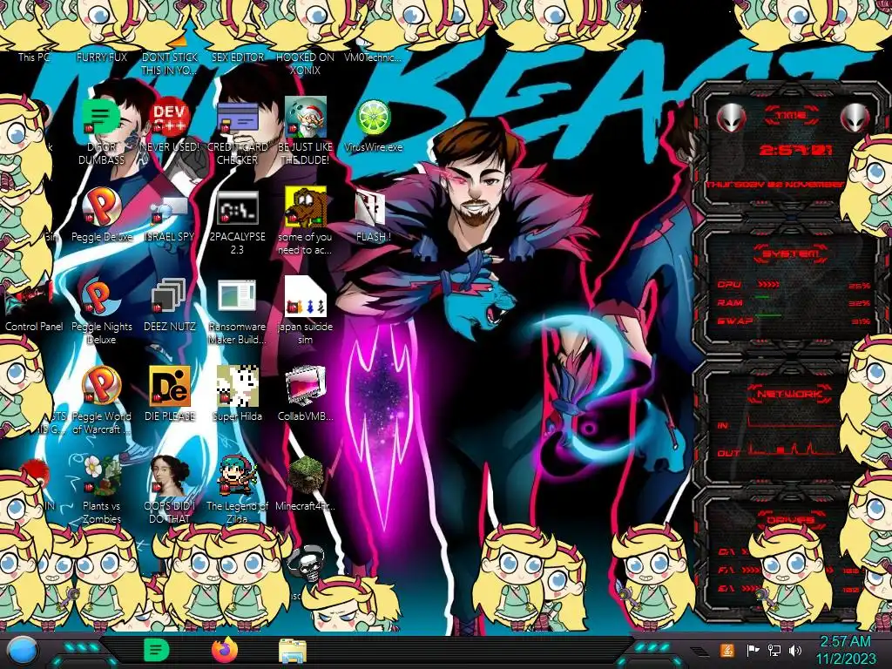Open Peggle World of Warcraft shortcut
This screenshot has width=892, height=669.
101,388
